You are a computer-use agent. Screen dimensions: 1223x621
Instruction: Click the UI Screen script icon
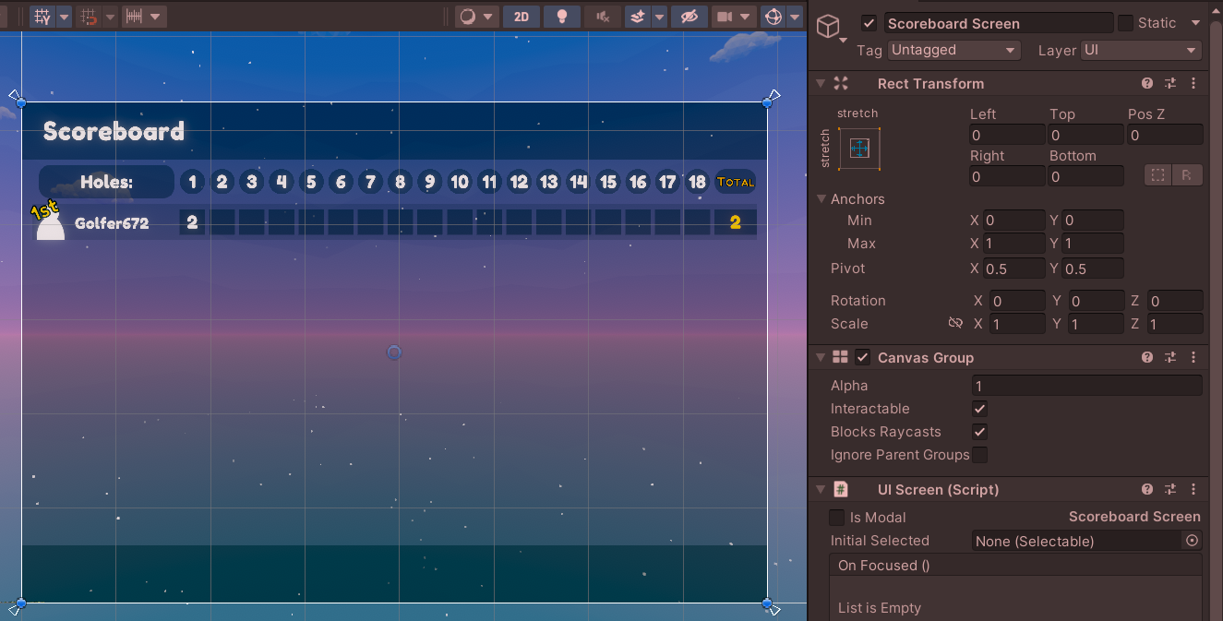[x=840, y=489]
